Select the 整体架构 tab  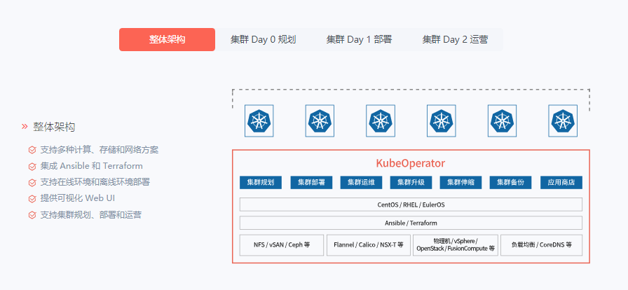click(x=167, y=40)
